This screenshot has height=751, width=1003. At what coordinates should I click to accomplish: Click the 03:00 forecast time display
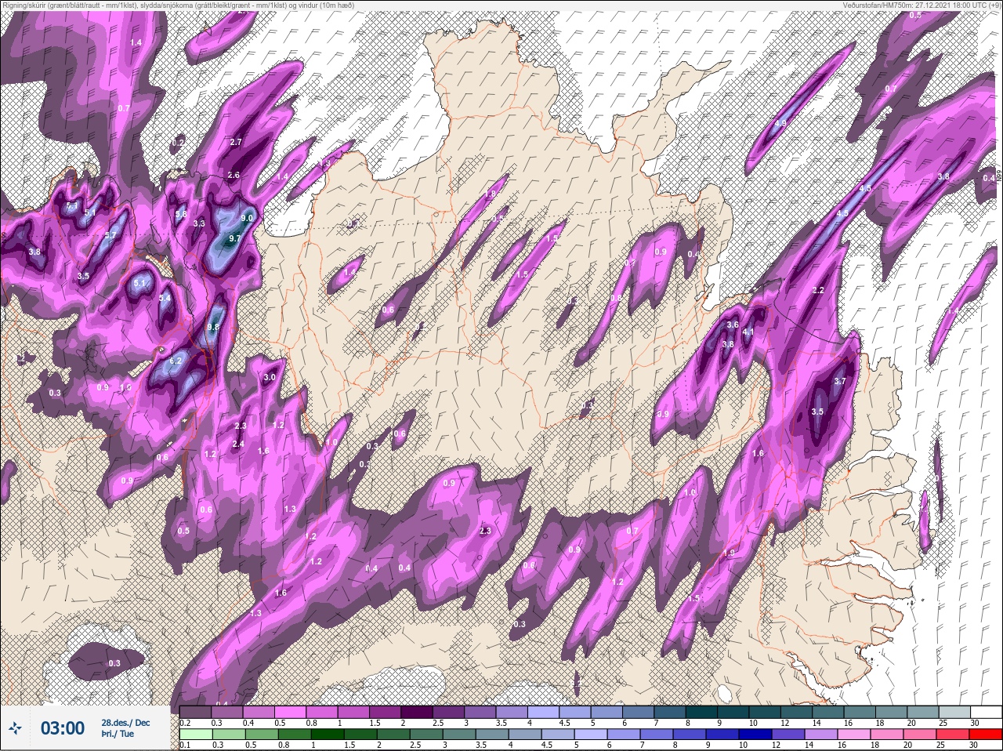pos(62,728)
